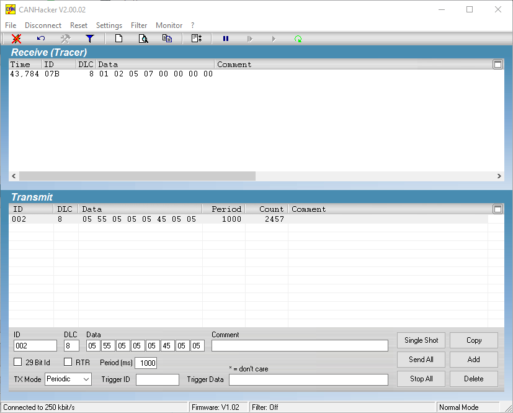Open the Monitor menu
513x413 pixels.
pos(169,25)
